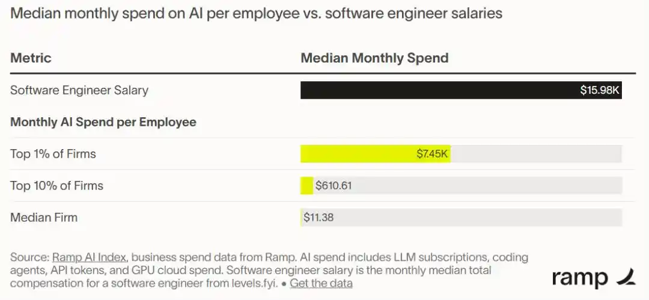
Task: Select the Median Firm row label
Action: [x=44, y=218]
